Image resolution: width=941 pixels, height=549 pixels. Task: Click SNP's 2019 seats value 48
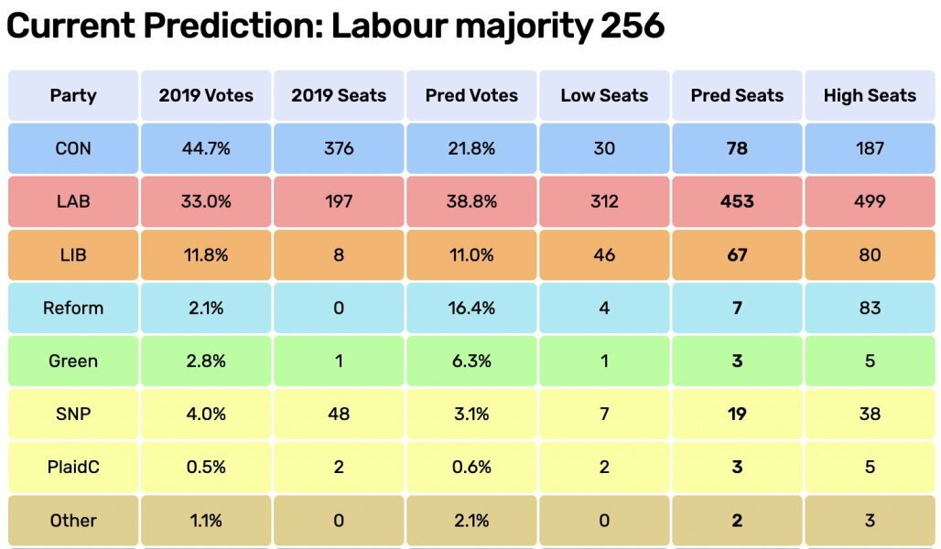pyautogui.click(x=339, y=414)
